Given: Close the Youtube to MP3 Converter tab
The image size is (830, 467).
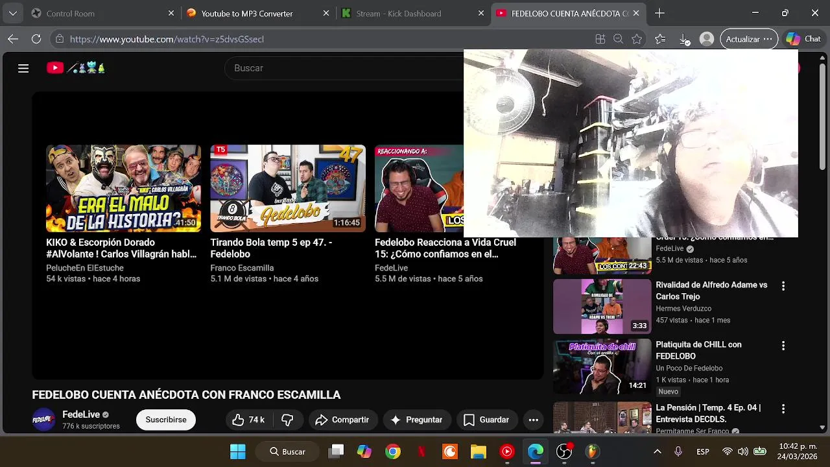Looking at the screenshot, I should pos(326,13).
